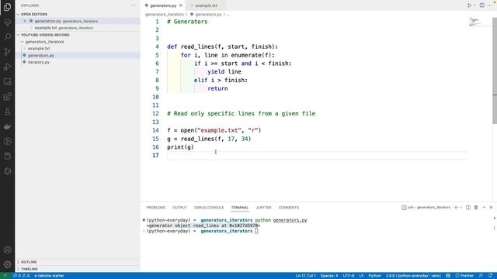The height and width of the screenshot is (279, 497).
Task: Open notifications bell in status bar
Action: 490,276
